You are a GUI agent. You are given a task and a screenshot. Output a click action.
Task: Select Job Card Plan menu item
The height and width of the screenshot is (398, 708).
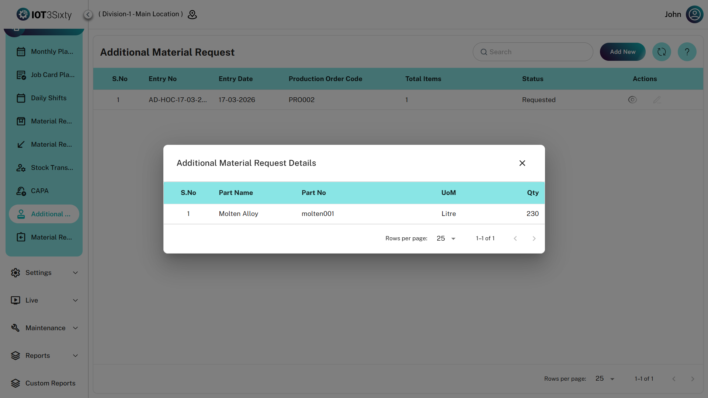tap(52, 75)
